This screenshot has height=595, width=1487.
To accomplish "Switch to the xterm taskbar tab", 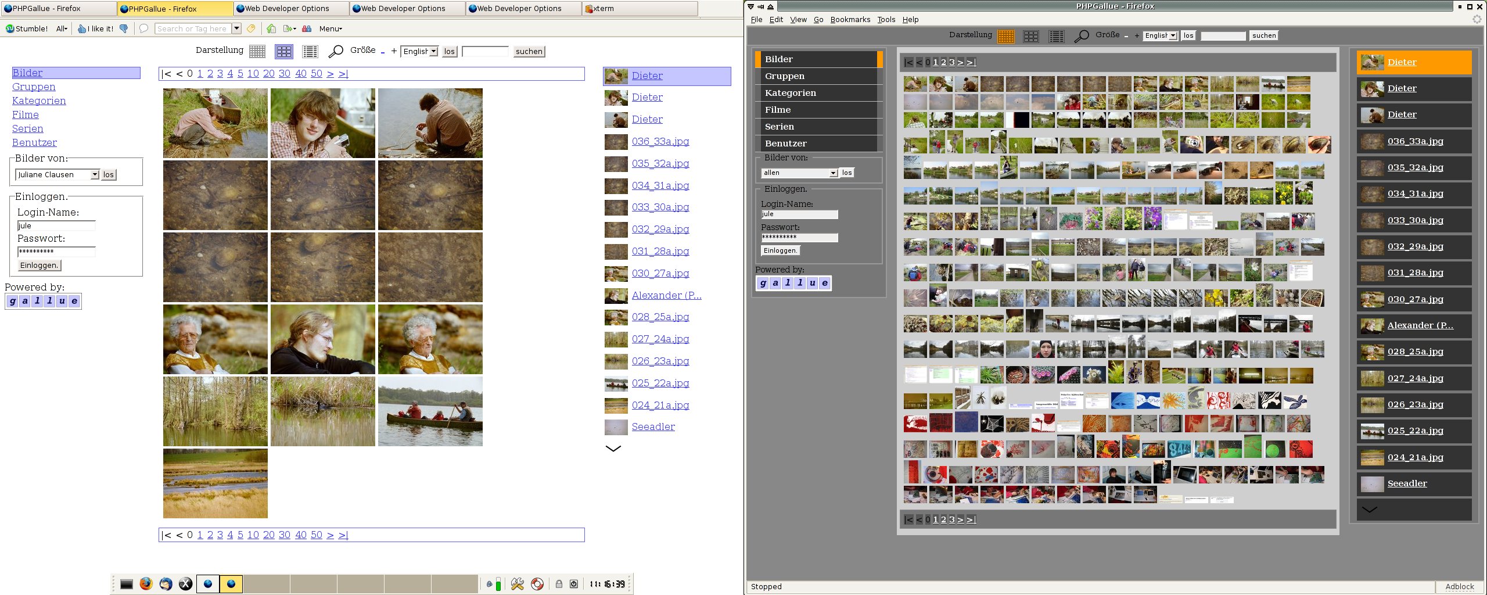I will tap(639, 9).
